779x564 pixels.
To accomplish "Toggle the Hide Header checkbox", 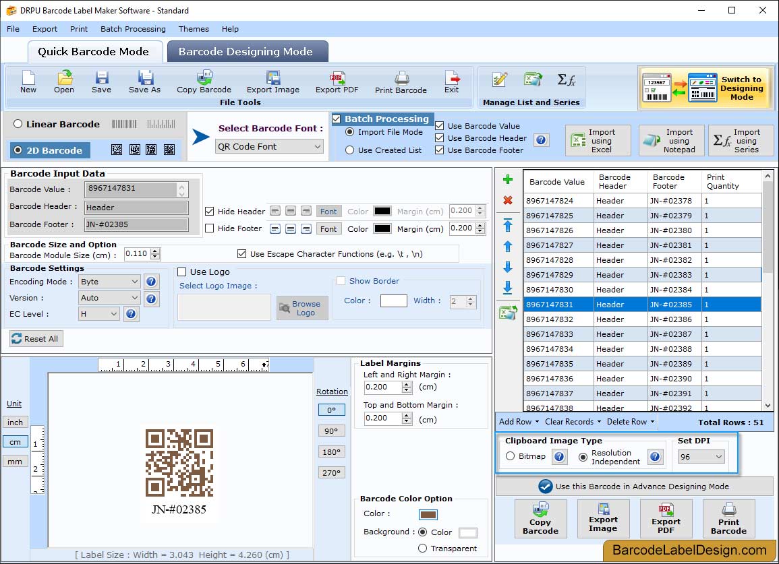I will tap(210, 211).
